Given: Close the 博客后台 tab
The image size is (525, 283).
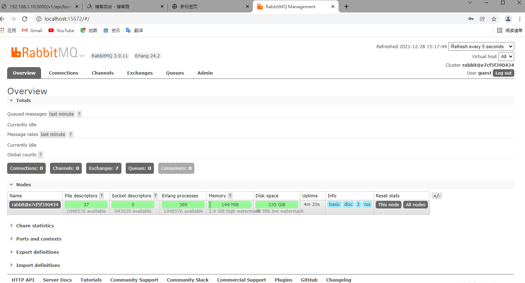Looking at the screenshot, I should (x=162, y=6).
